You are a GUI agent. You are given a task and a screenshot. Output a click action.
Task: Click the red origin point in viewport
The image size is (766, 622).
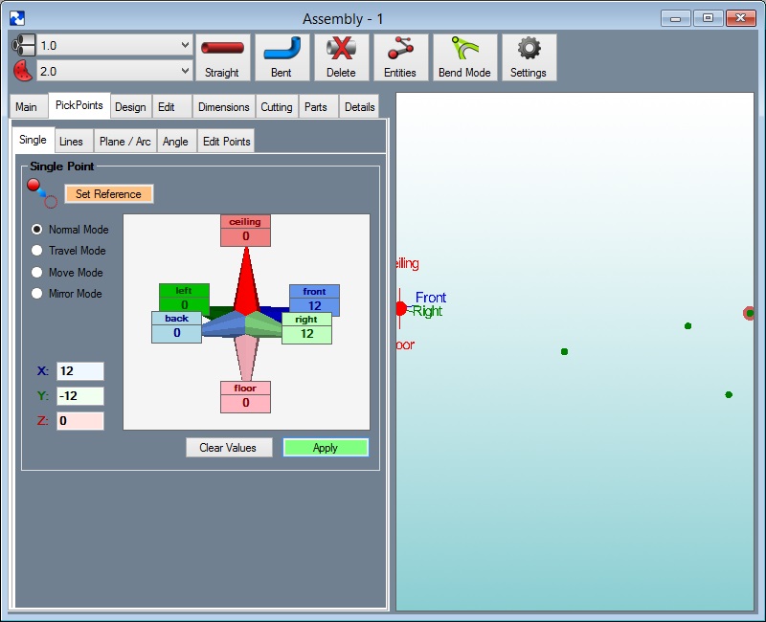click(x=400, y=308)
